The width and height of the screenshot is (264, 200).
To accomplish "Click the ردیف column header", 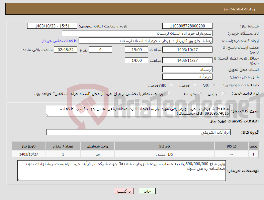I will pyautogui.click(x=253, y=146).
